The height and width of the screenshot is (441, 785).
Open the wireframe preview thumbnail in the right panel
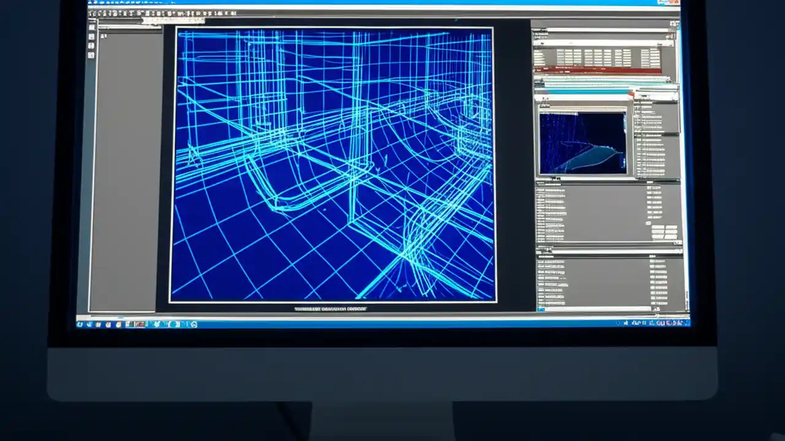click(x=583, y=141)
